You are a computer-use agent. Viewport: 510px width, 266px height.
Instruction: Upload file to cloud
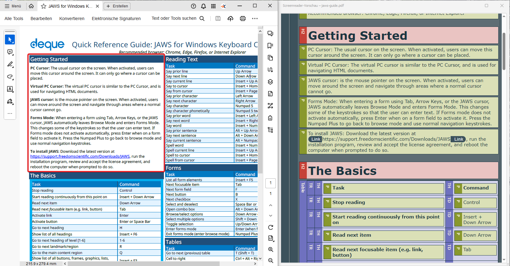[230, 19]
